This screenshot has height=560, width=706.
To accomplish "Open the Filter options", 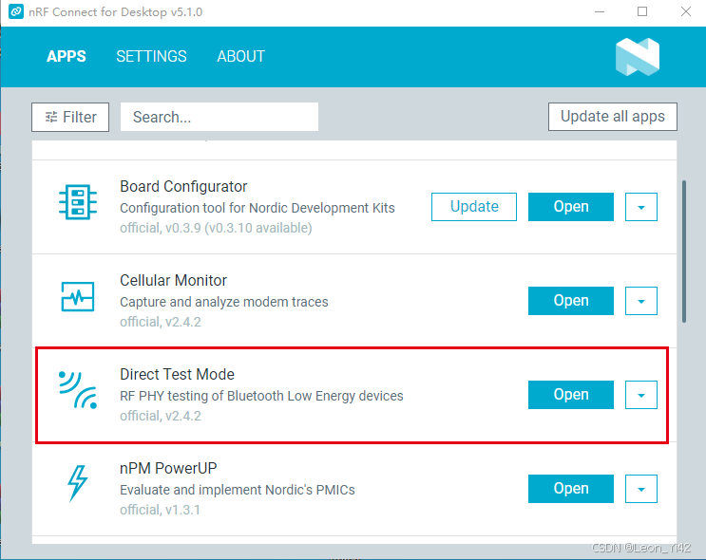I will click(70, 117).
